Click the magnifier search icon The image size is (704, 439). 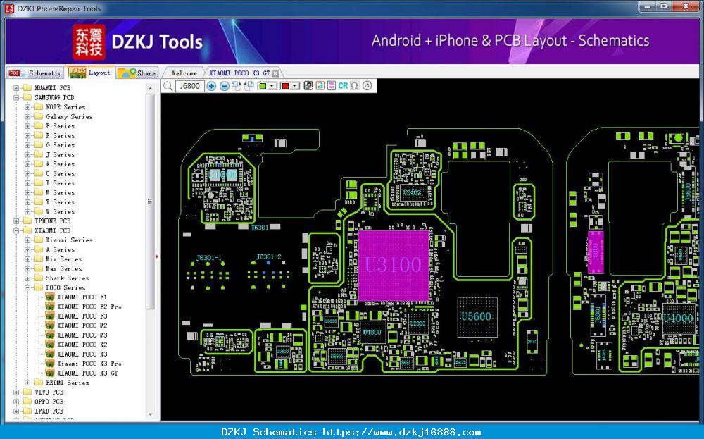168,86
